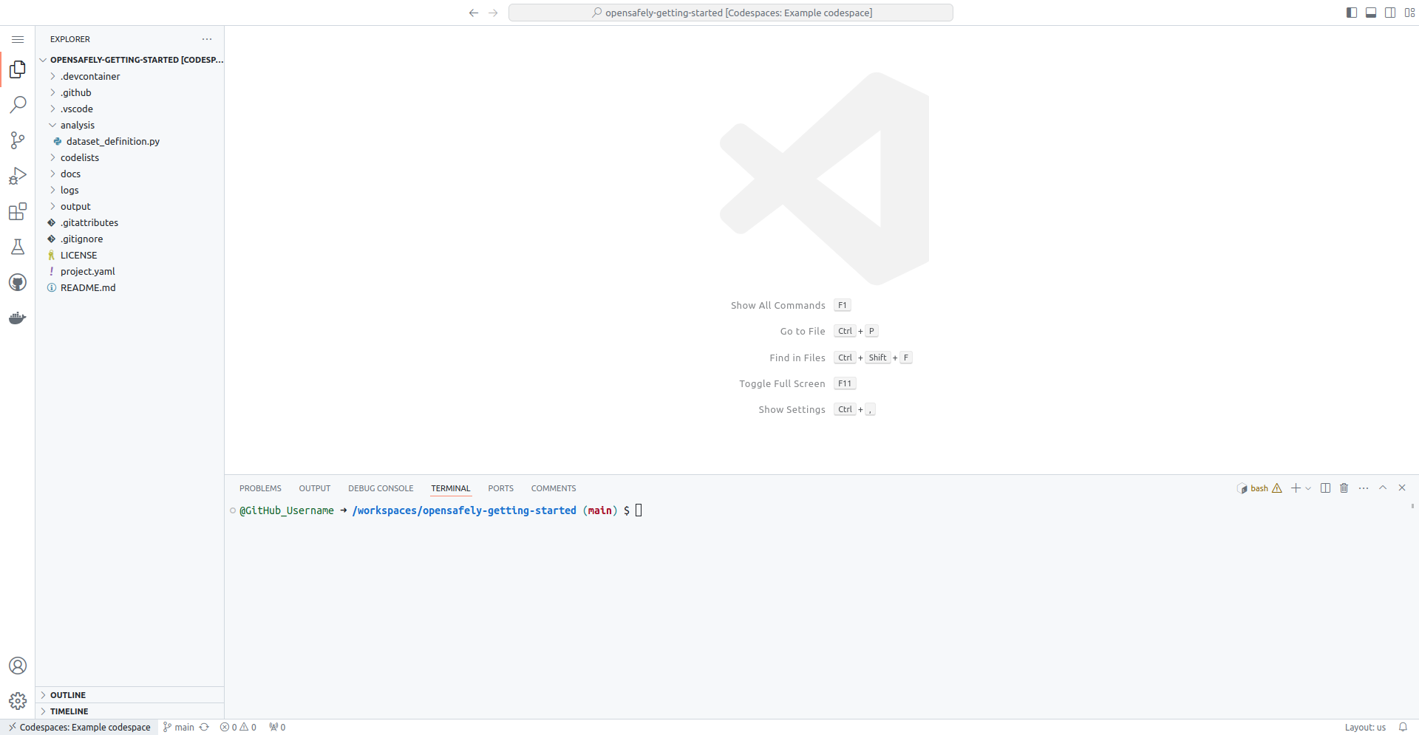The width and height of the screenshot is (1419, 735).
Task: Switch to the DEBUG CONSOLE tab
Action: click(x=381, y=488)
